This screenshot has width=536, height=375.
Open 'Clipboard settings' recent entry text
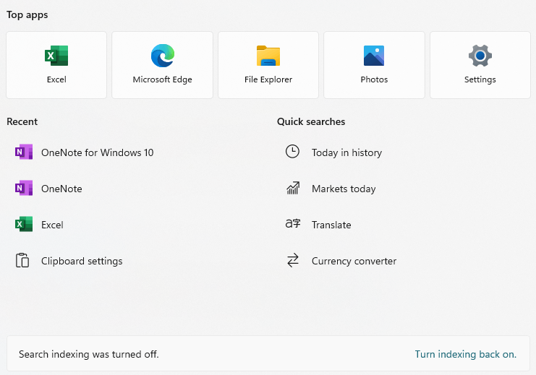click(x=82, y=262)
